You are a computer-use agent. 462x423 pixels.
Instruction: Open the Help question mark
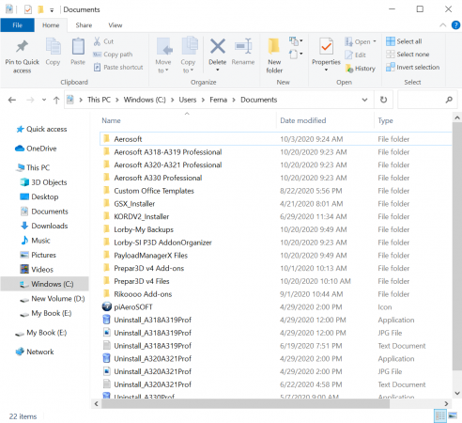455,25
